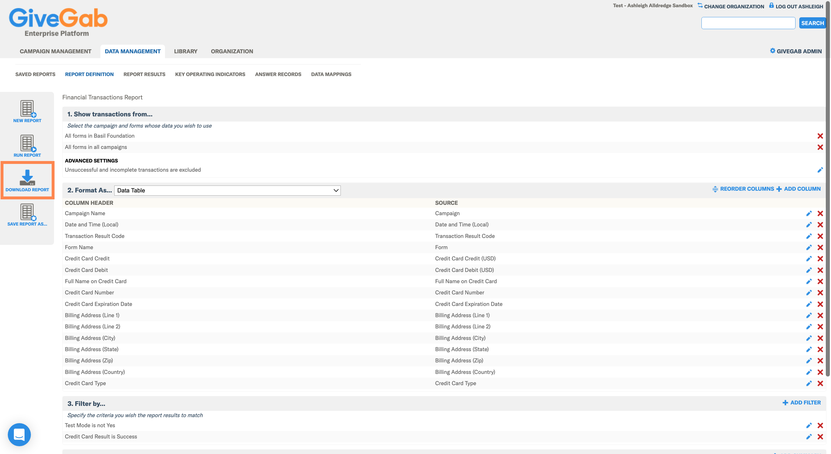
Task: Open the Format As dropdown
Action: 227,190
